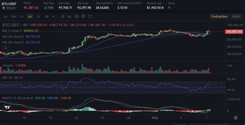Open the chart indicators icon
245x125 pixels.
(x=69, y=16)
